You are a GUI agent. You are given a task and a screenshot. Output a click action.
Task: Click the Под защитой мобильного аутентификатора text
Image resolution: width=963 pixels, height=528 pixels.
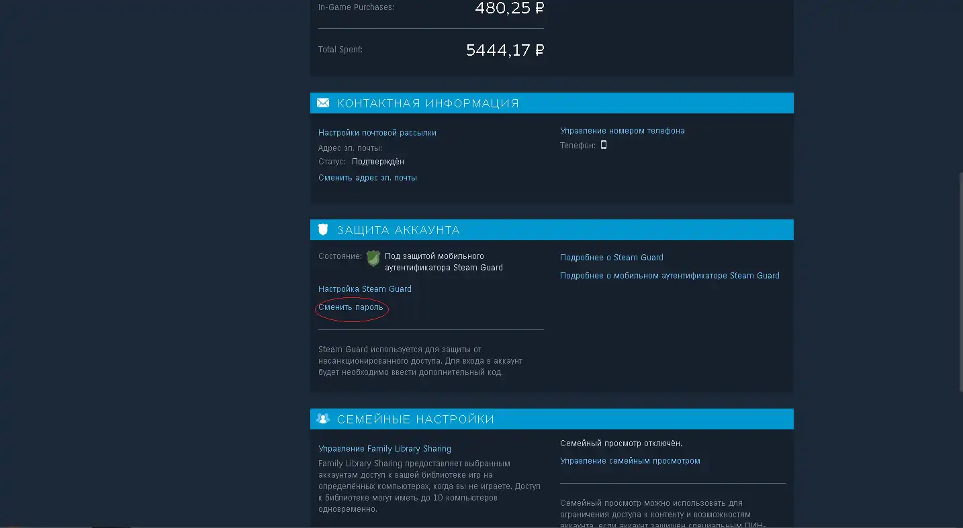[x=444, y=262]
